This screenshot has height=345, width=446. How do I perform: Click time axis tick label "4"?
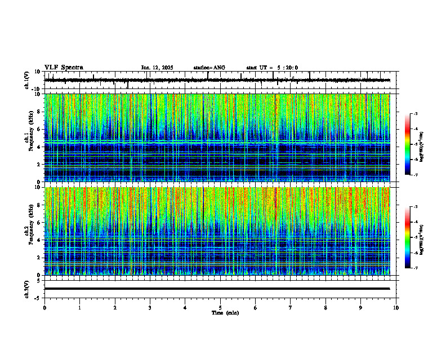click(185, 308)
